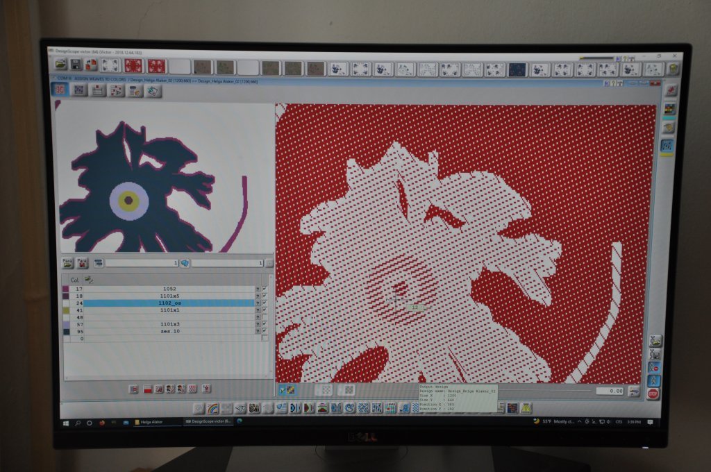Click the dark navy swatch for color 95
This screenshot has width=711, height=472.
[65, 331]
